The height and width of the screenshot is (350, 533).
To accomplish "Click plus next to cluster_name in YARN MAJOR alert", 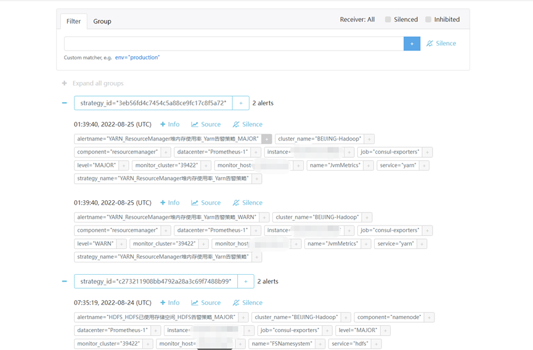I will (x=370, y=139).
